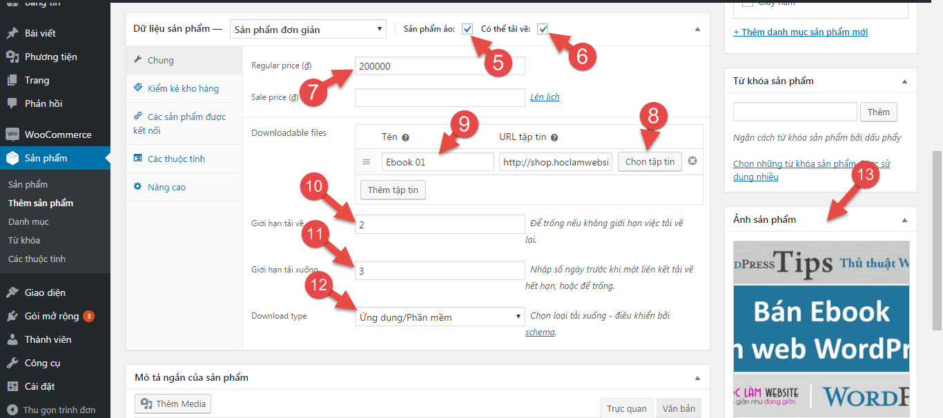
Task: Collapse the Ảnh sản phẩm panel
Action: coord(904,220)
